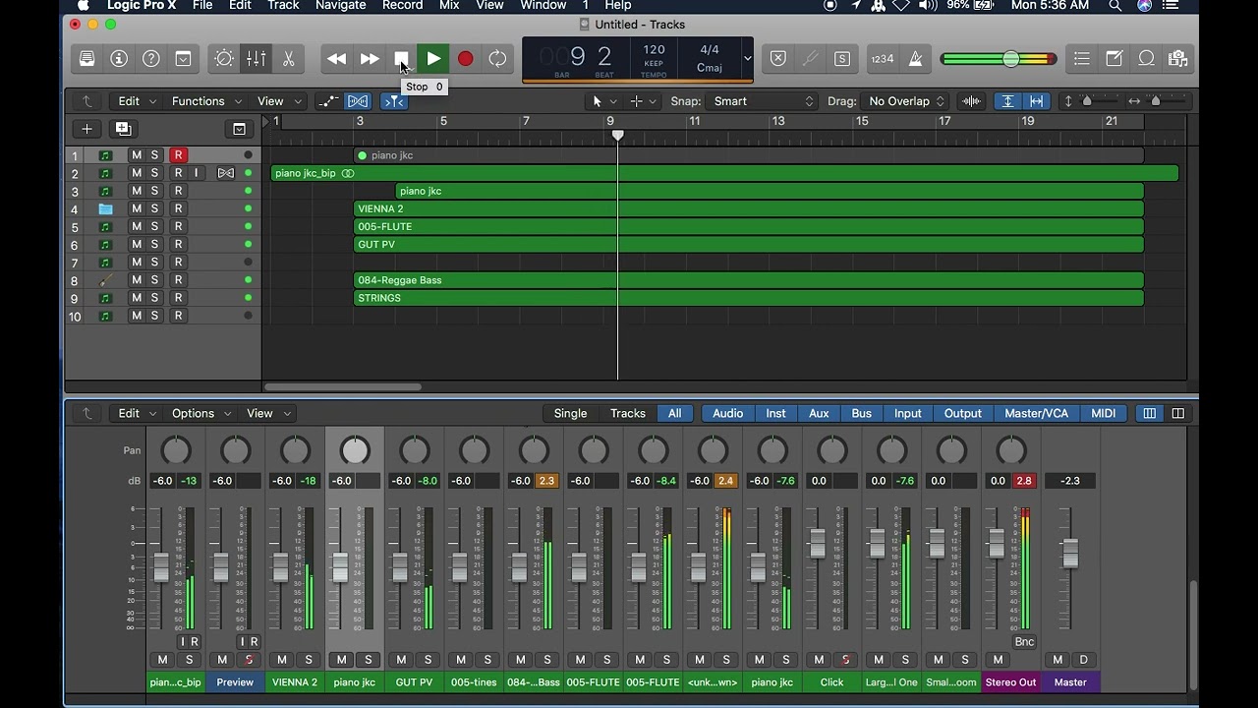Toggle vertical auto zoom button
Image resolution: width=1258 pixels, height=708 pixels.
point(1007,101)
